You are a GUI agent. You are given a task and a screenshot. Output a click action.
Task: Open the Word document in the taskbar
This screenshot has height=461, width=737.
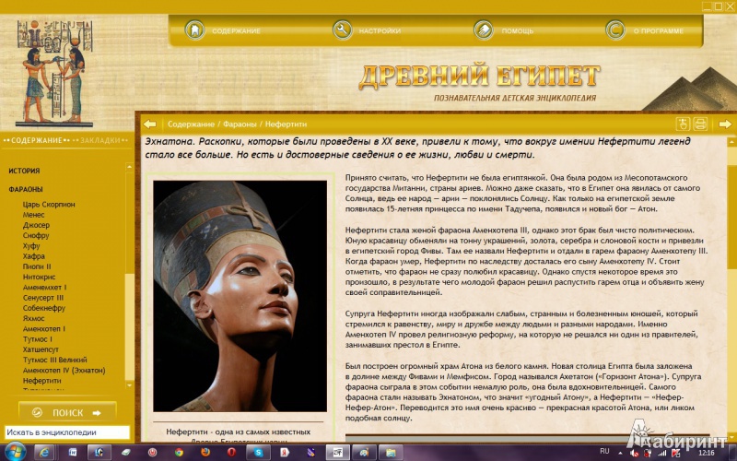[73, 453]
